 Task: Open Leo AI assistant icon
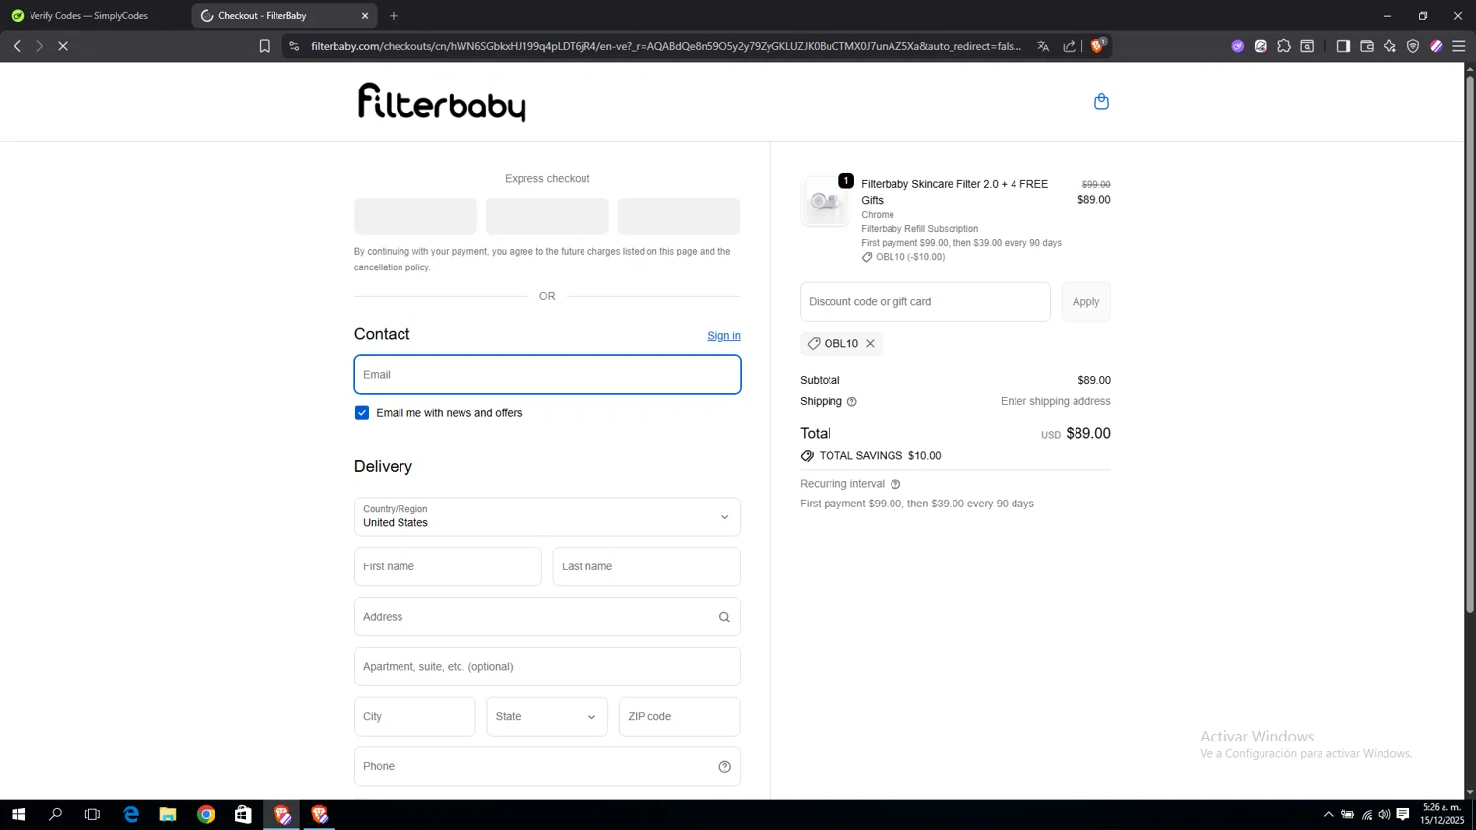[1389, 46]
